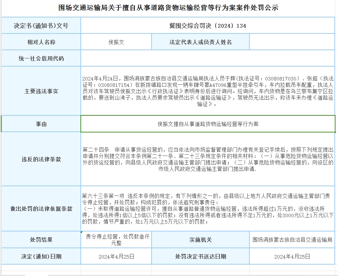Select the delivery date '2024年4月25日' right of 处罚决定书送达日期

click(x=292, y=256)
